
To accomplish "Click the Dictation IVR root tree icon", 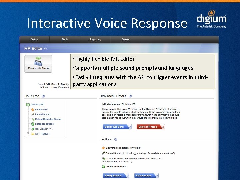I will tap(28, 105).
